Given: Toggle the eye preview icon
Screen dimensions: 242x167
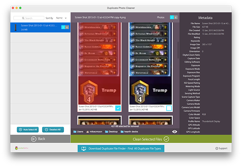Looking at the screenshot, I should [174, 132].
